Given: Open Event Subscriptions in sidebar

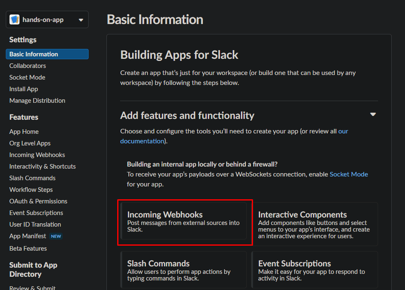Looking at the screenshot, I should pyautogui.click(x=36, y=213).
